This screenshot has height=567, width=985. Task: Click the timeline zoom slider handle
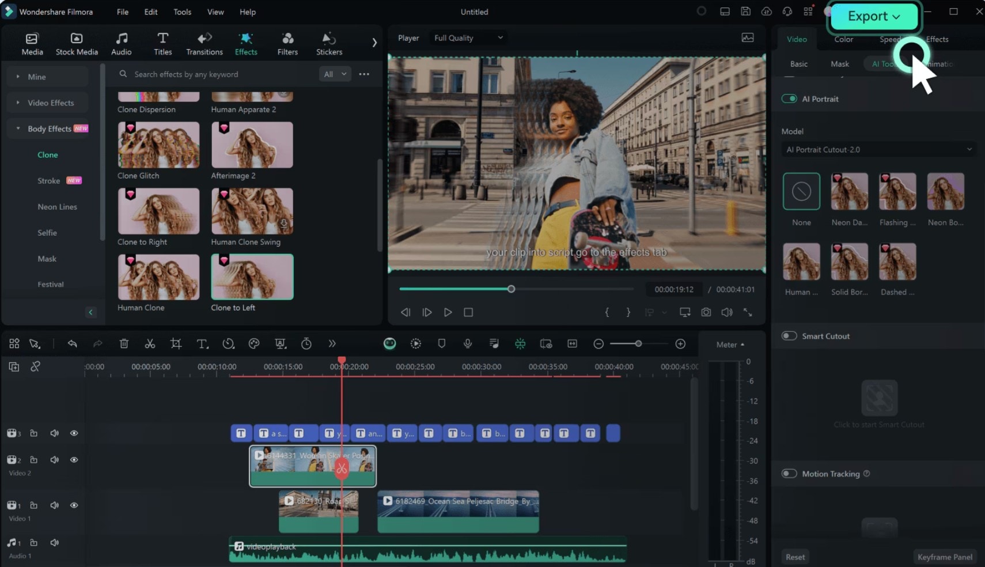[x=638, y=343]
